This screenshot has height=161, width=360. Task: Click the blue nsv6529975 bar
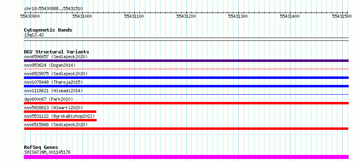[186, 78]
